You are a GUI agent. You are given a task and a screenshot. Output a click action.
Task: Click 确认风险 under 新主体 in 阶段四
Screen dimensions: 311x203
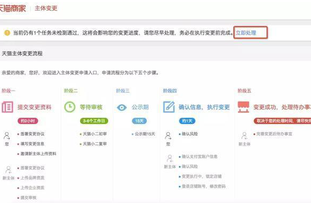pos(190,166)
